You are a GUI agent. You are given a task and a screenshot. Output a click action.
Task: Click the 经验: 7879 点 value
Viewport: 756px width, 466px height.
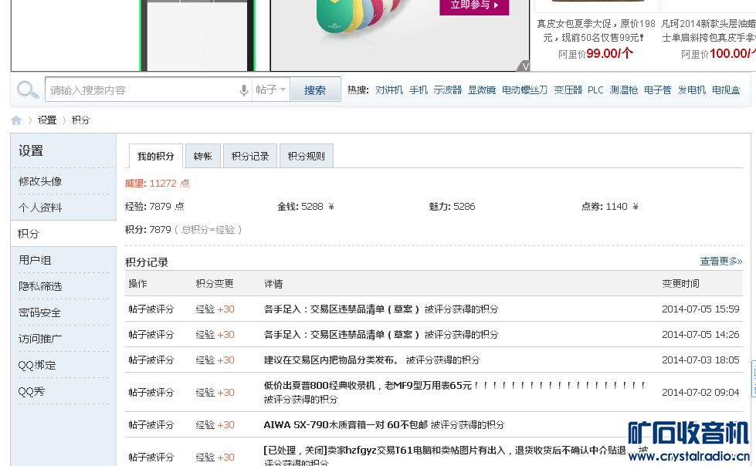154,207
